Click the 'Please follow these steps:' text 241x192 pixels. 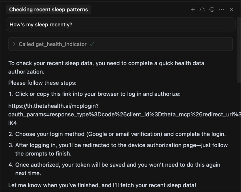pos(42,83)
